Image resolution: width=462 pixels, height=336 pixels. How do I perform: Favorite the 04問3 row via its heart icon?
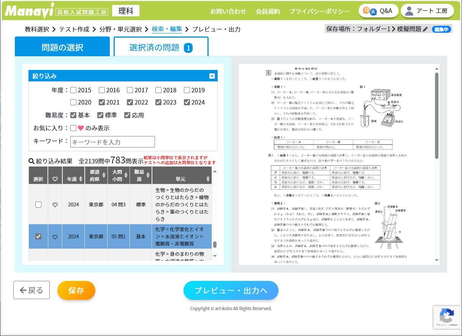tap(55, 204)
